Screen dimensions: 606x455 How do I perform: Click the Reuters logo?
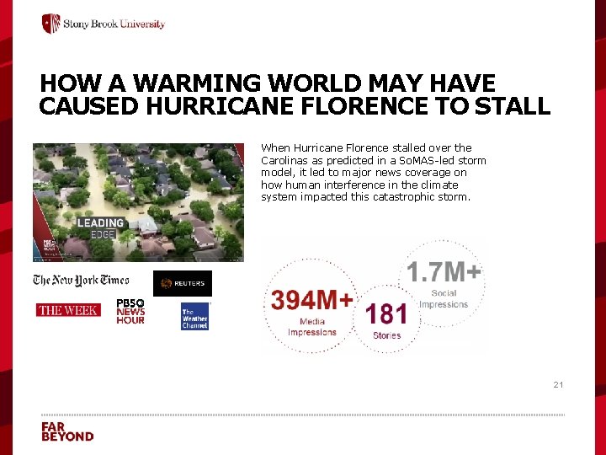click(183, 283)
